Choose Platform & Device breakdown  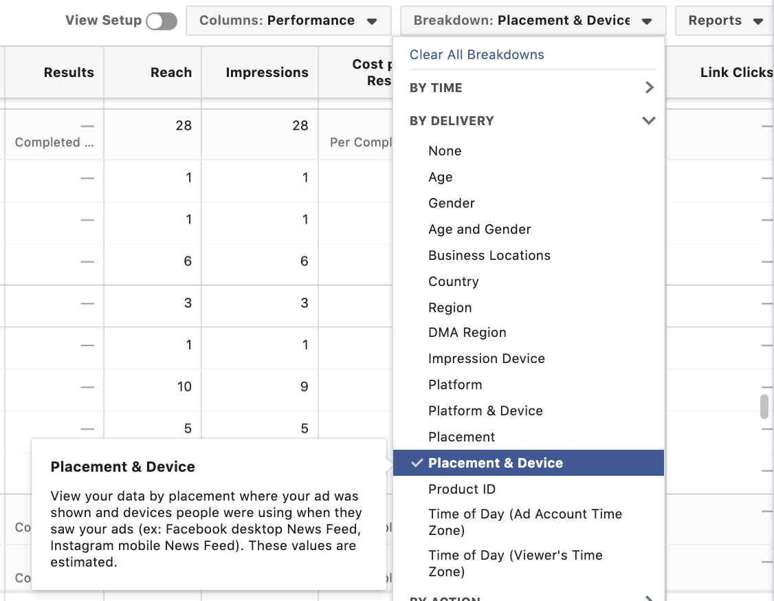[486, 411]
